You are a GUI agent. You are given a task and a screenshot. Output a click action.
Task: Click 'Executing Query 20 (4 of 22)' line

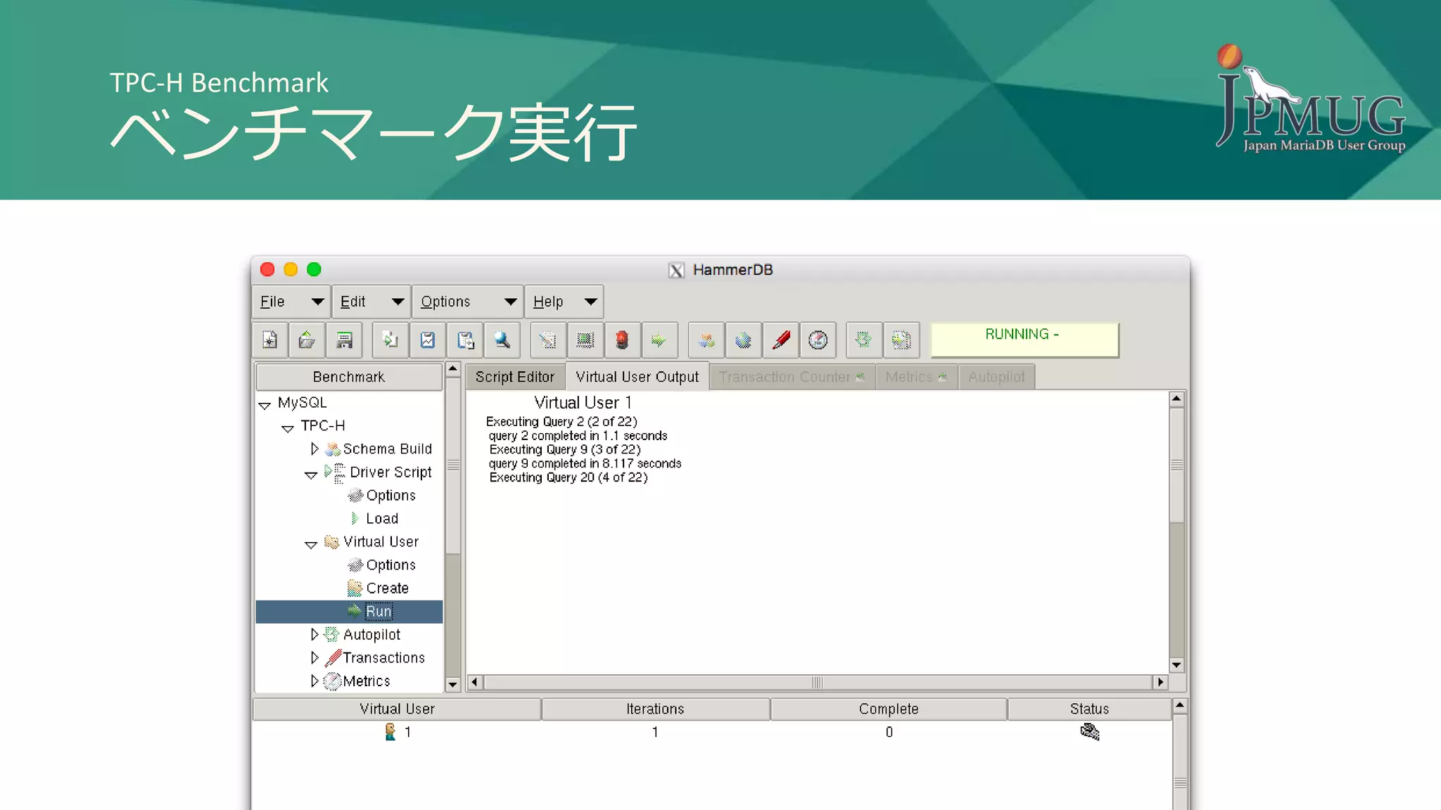click(569, 477)
